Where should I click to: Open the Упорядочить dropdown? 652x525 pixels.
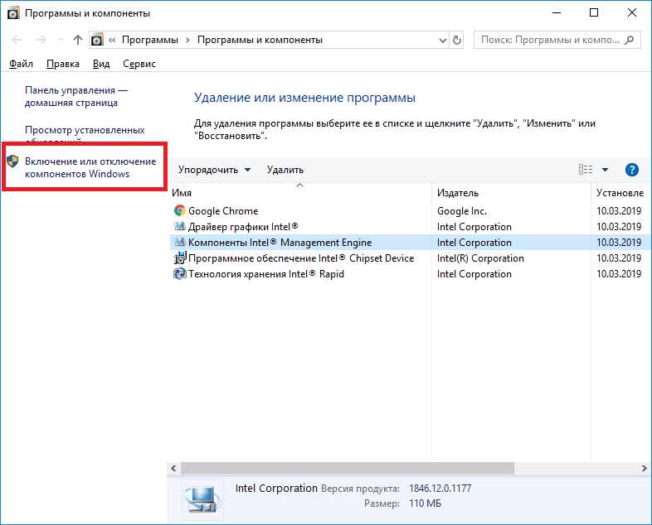214,170
